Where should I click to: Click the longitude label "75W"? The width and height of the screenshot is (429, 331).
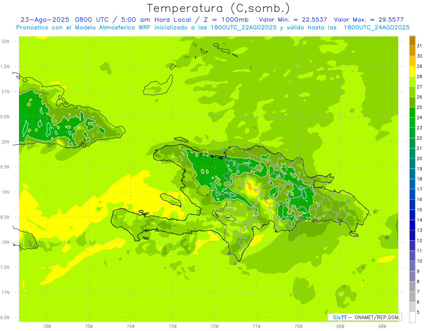(89, 326)
